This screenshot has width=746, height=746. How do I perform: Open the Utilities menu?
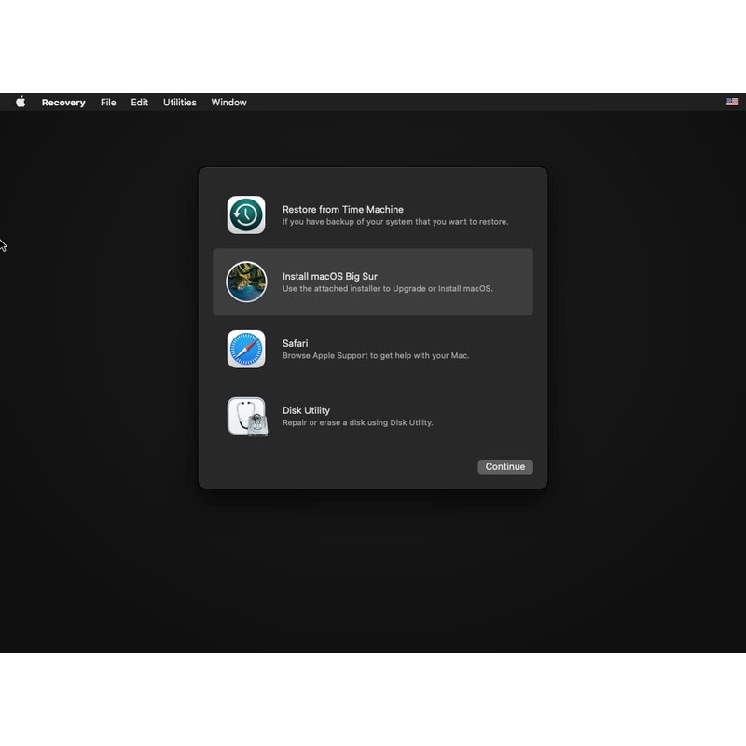(179, 103)
